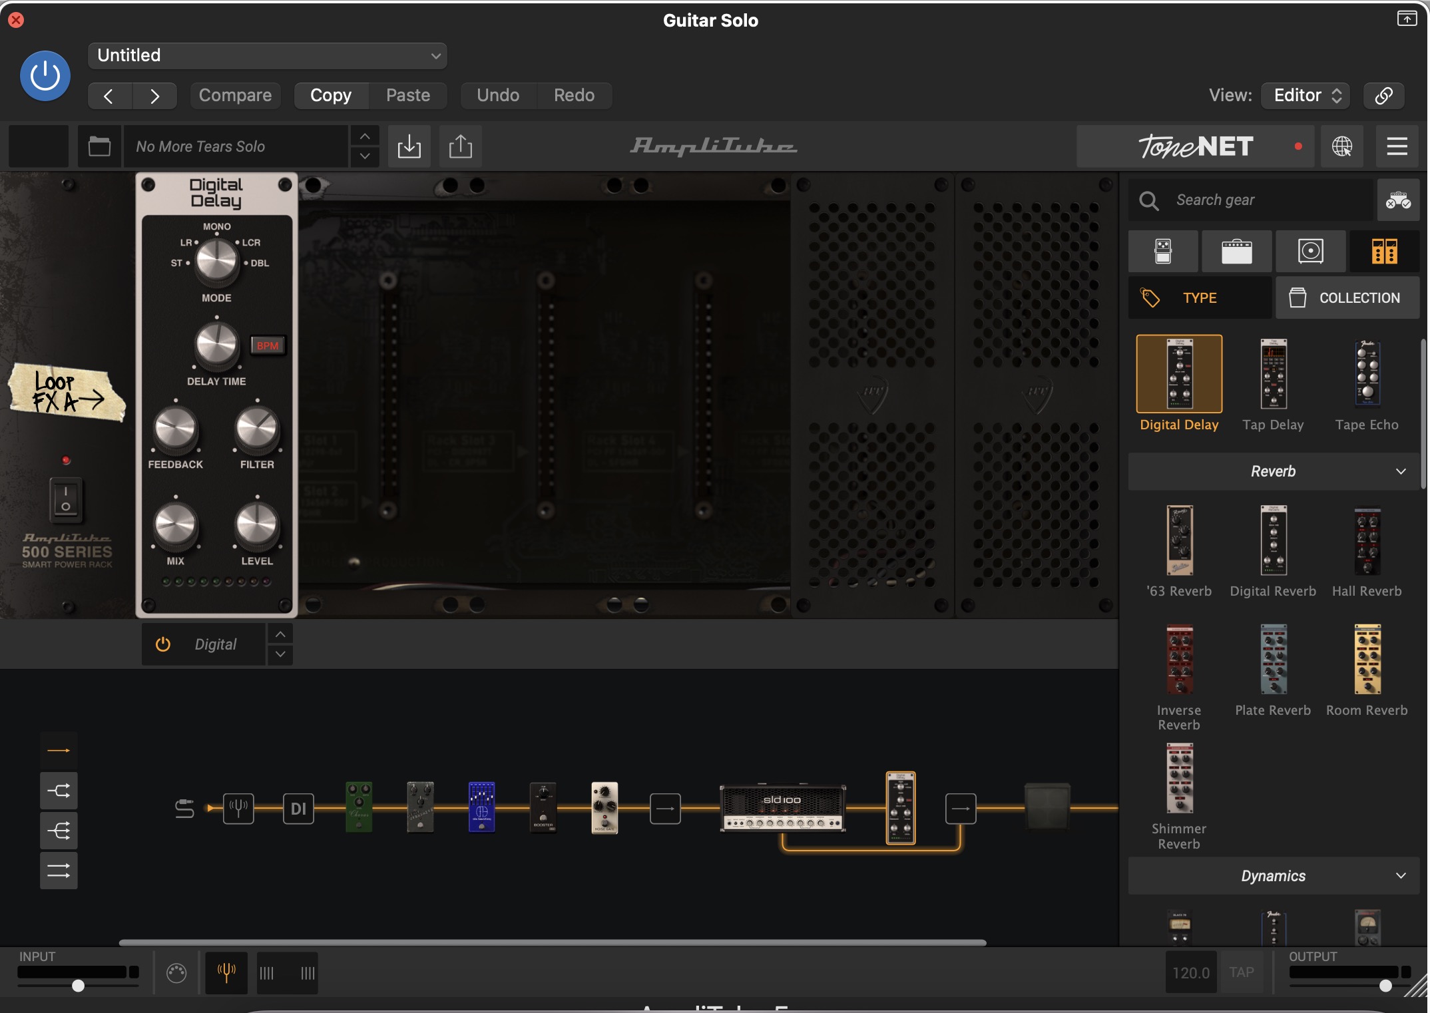The image size is (1430, 1013).
Task: Click the DELAY TIME knob
Action: click(216, 345)
